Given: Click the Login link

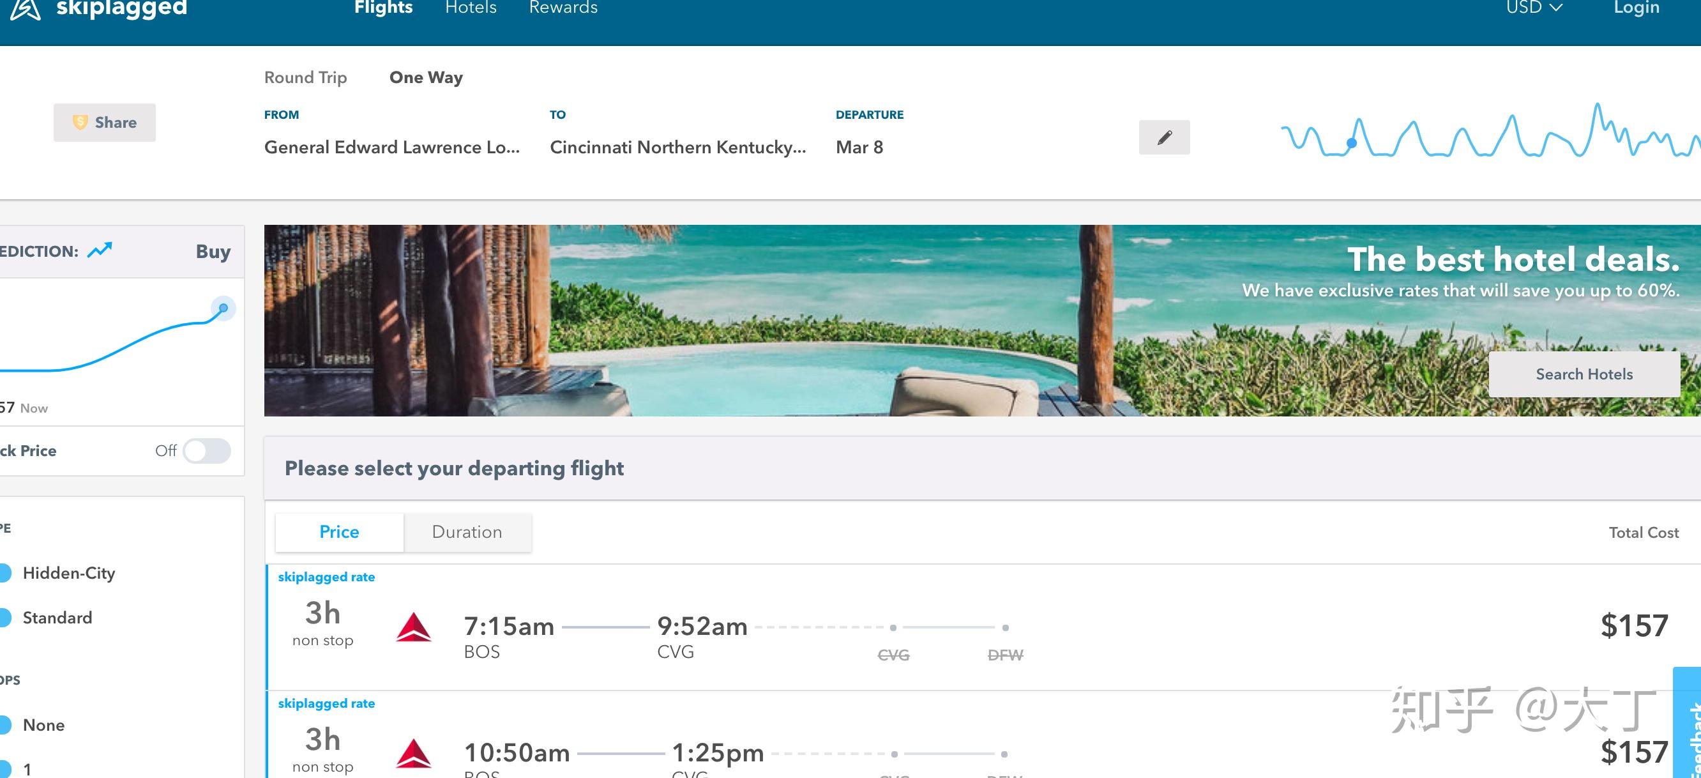Looking at the screenshot, I should pos(1637,7).
